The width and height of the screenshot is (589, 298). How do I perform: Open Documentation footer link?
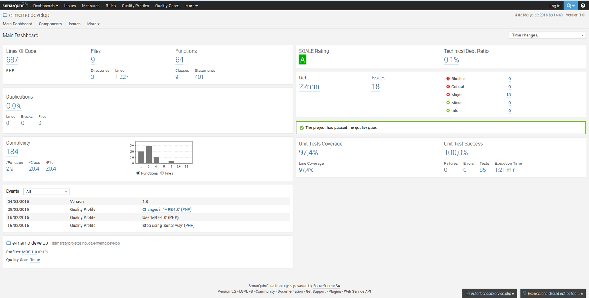290,291
